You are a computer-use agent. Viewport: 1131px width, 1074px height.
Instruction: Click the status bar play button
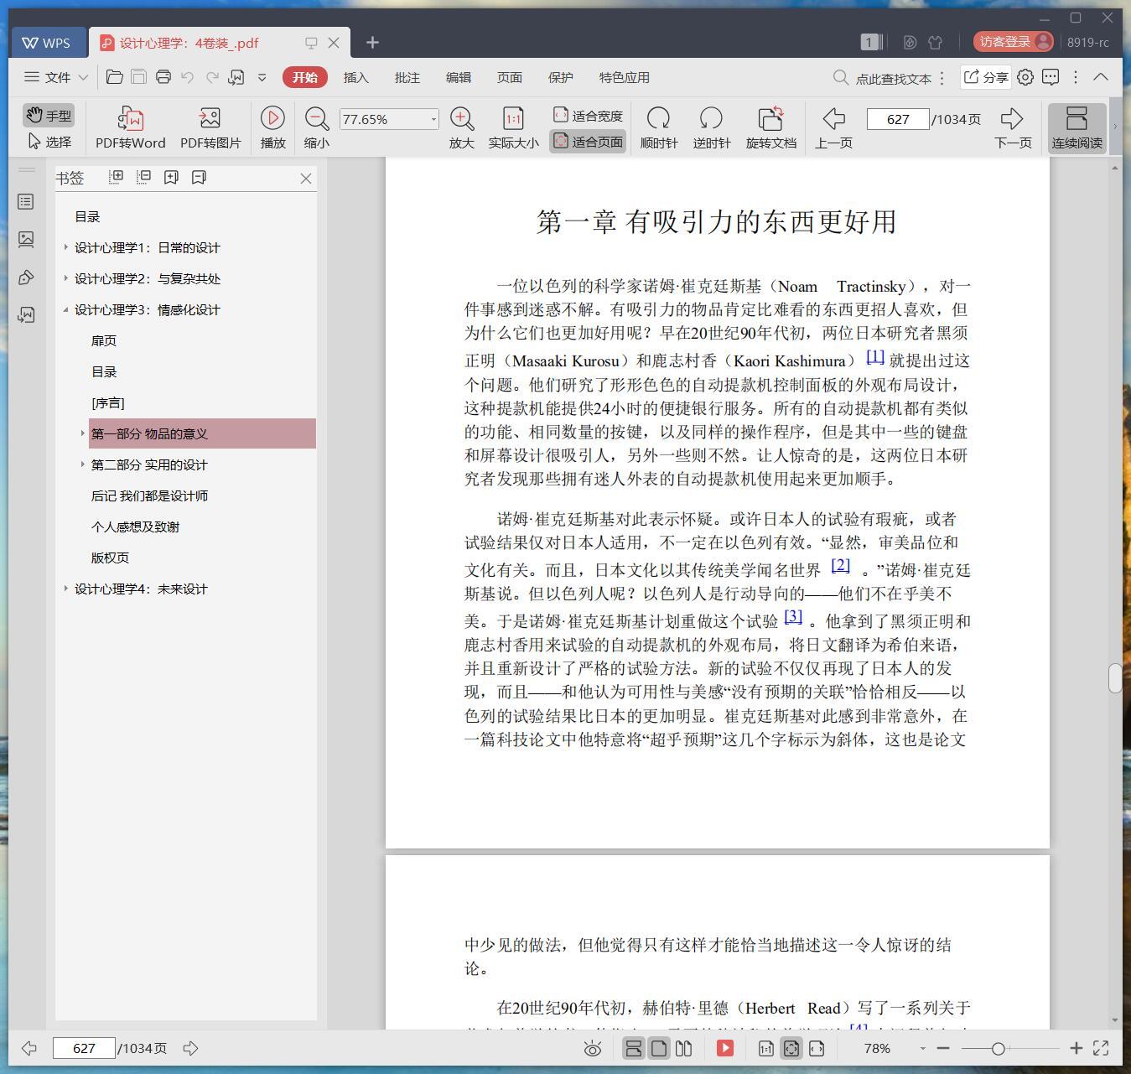[x=725, y=1048]
